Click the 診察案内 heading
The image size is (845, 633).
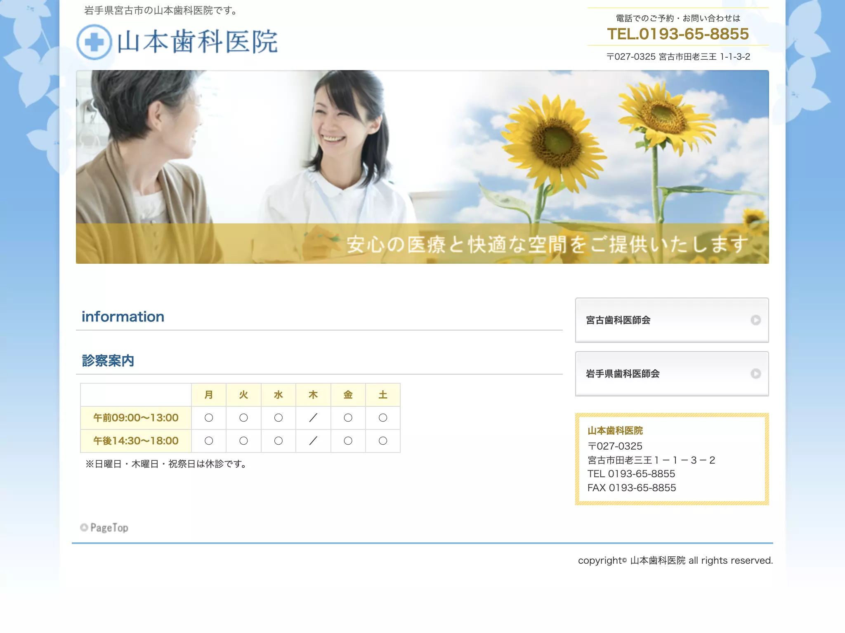108,361
